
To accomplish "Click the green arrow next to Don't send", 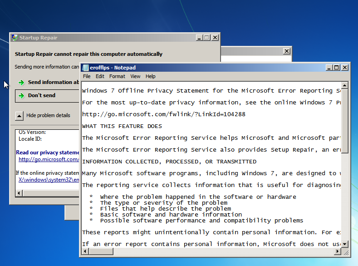I will click(x=21, y=96).
